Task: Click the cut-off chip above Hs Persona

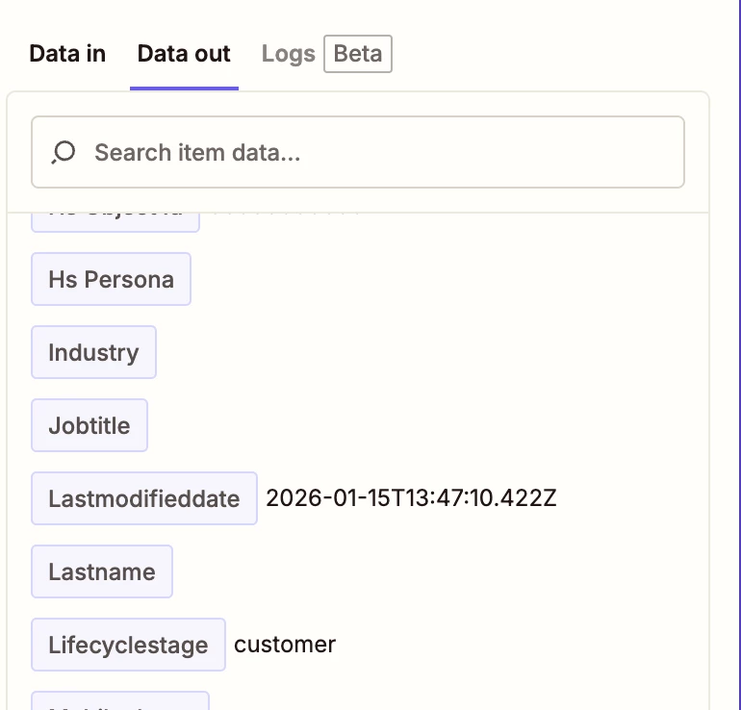Action: click(115, 220)
